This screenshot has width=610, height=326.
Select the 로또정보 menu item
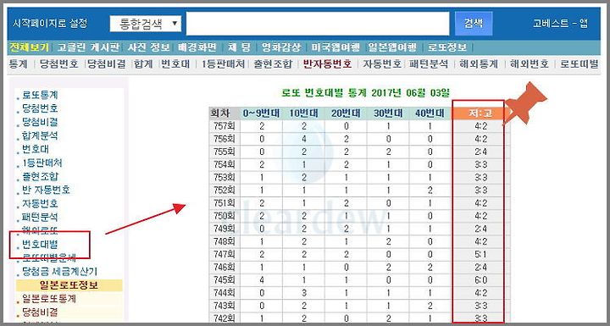click(x=447, y=47)
